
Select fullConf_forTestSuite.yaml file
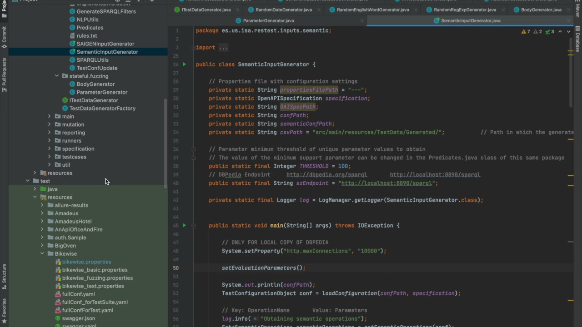(95, 302)
